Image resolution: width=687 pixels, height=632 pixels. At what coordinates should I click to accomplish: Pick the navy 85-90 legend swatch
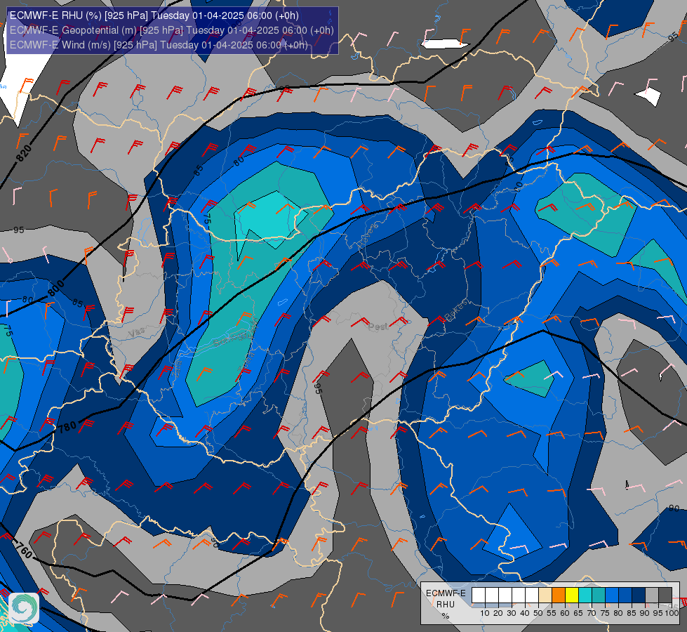coord(639,595)
